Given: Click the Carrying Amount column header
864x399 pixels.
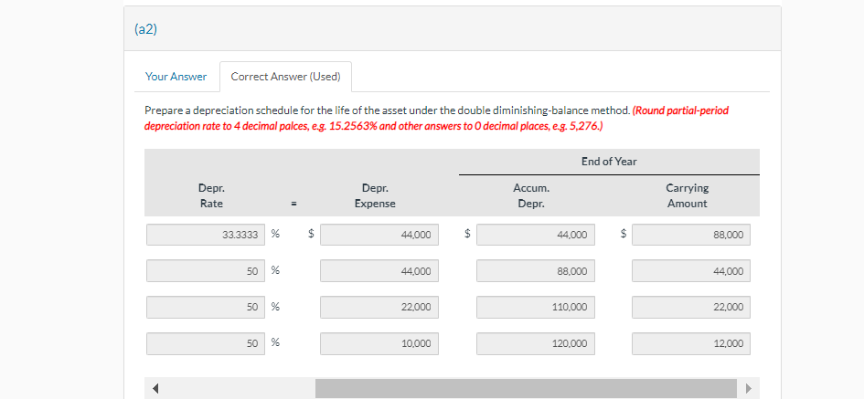Looking at the screenshot, I should pyautogui.click(x=688, y=195).
